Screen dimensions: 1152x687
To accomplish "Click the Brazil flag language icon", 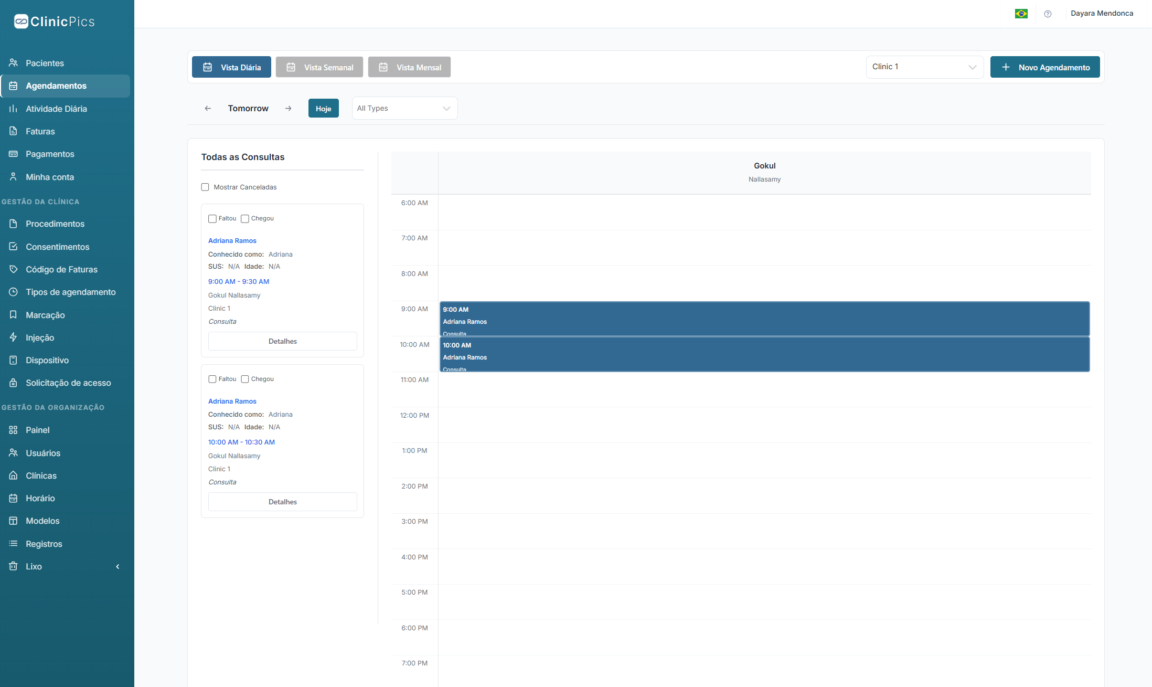I will [1021, 14].
